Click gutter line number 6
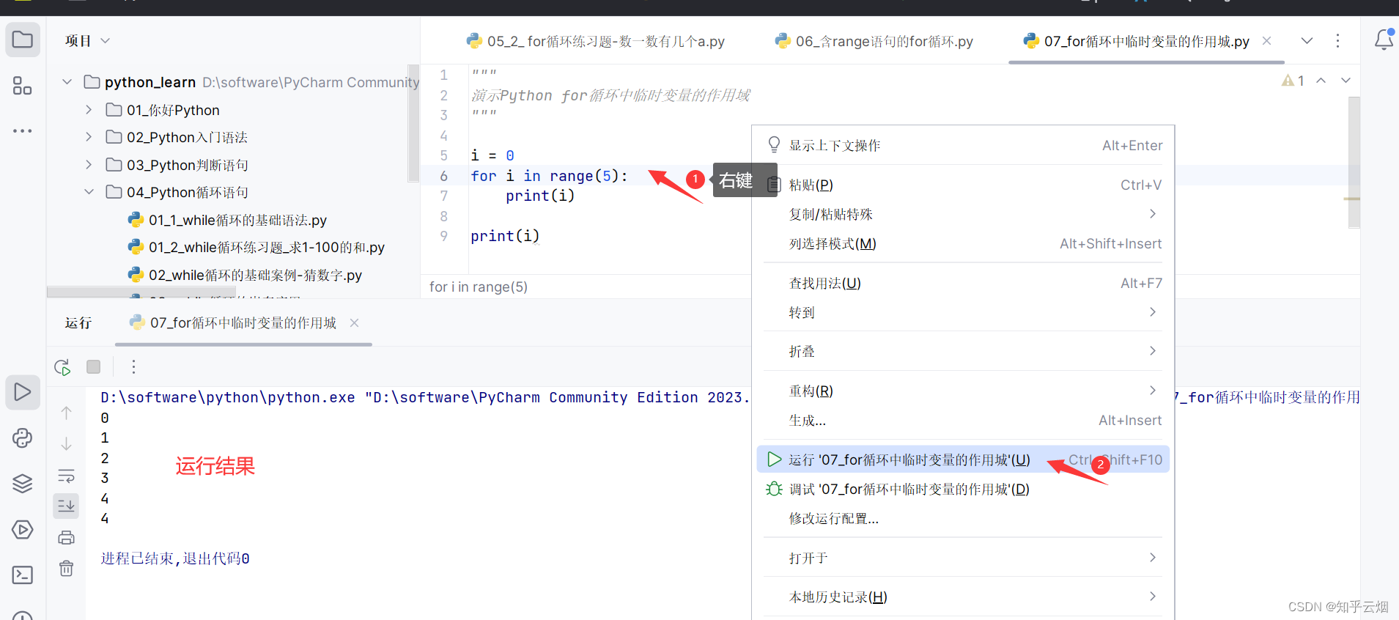 point(443,176)
